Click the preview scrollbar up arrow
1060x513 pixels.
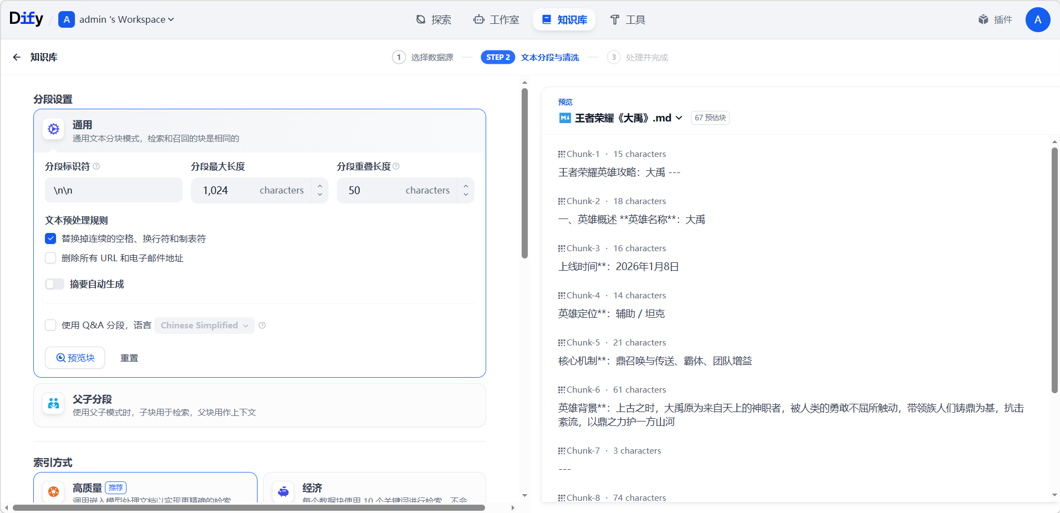1054,142
